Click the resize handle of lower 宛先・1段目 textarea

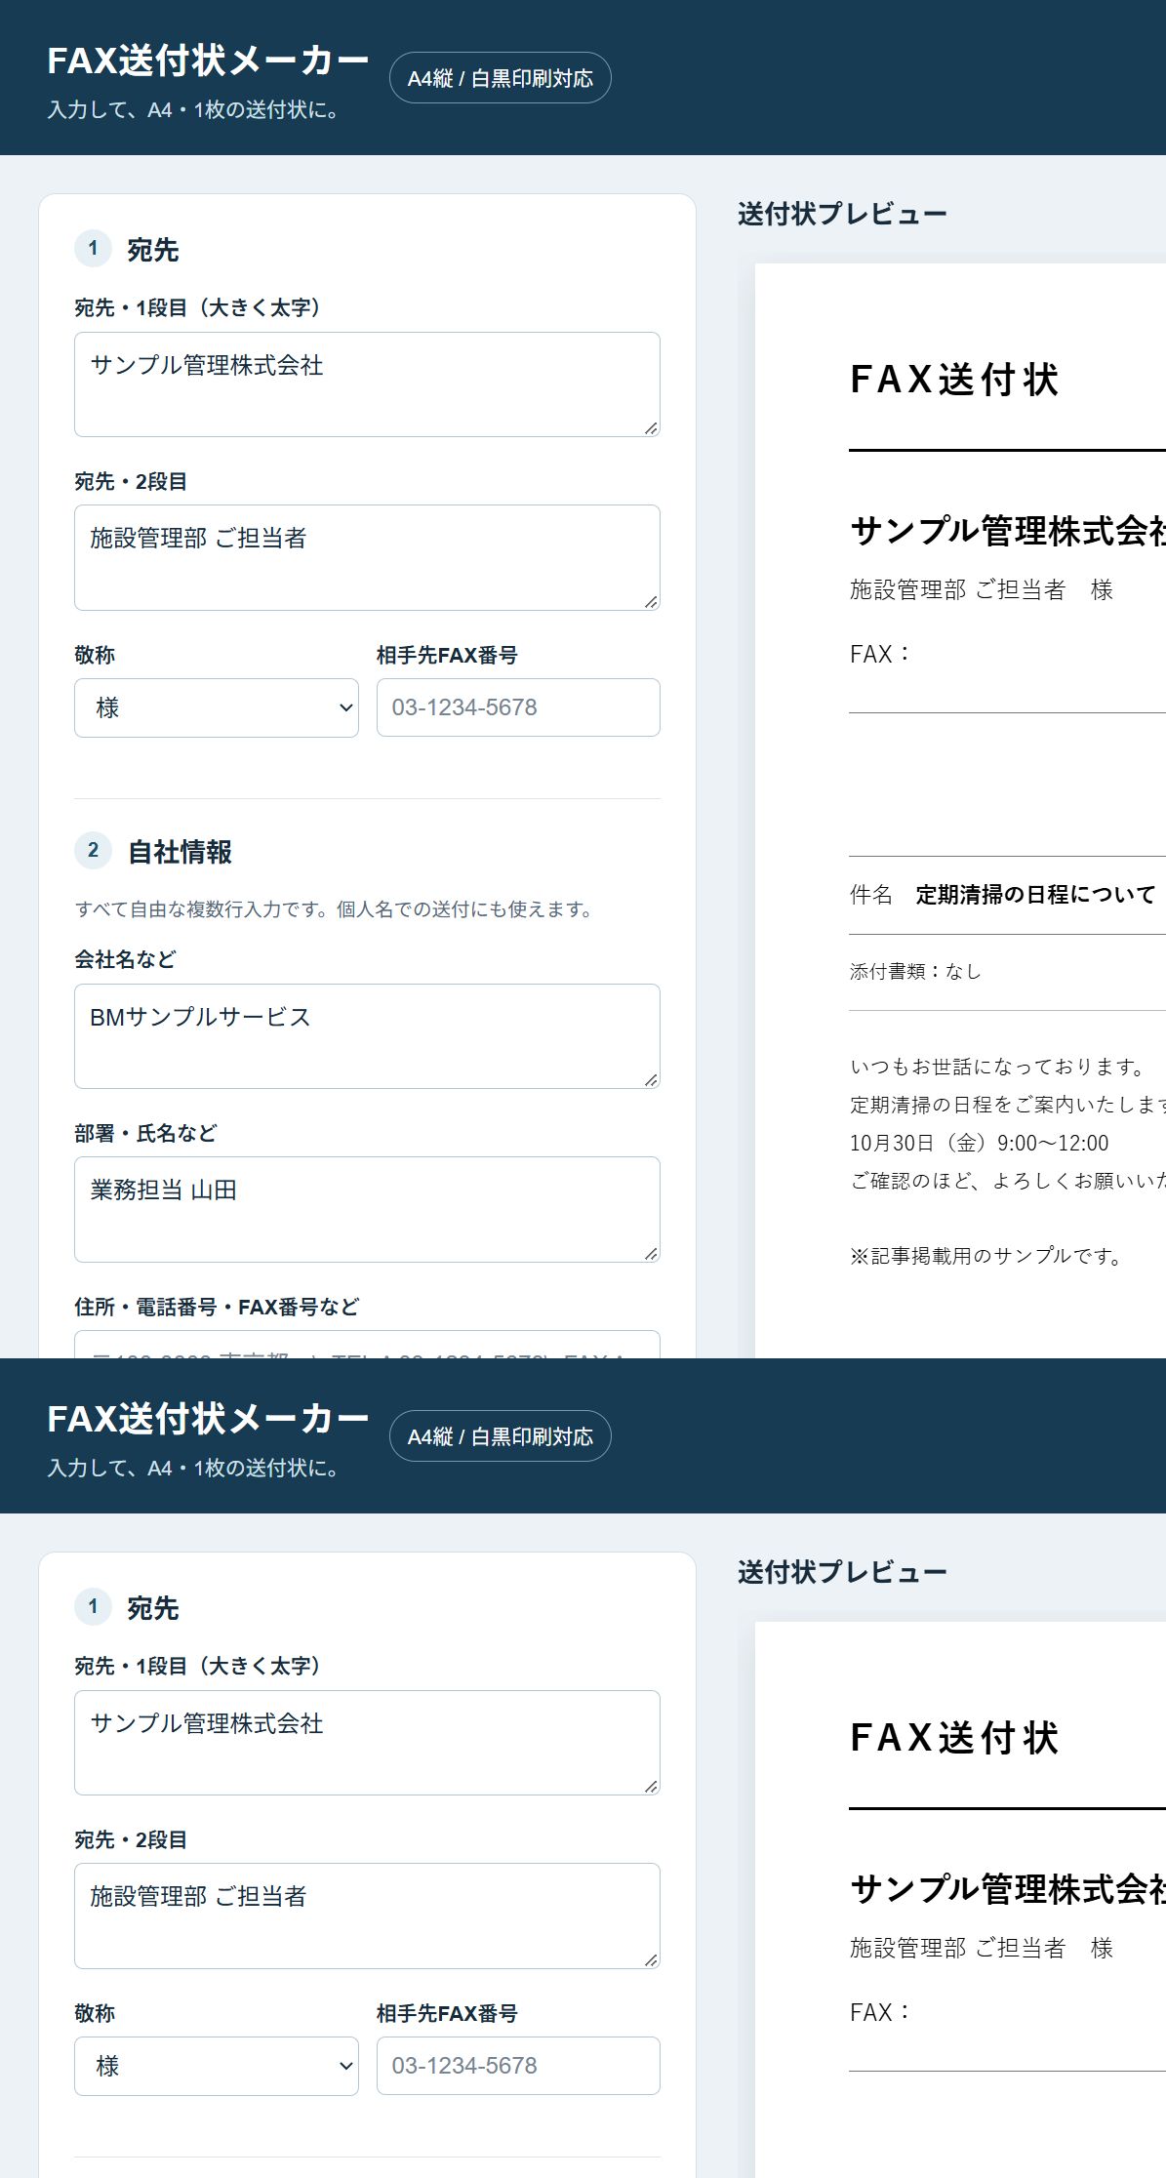pyautogui.click(x=651, y=1786)
